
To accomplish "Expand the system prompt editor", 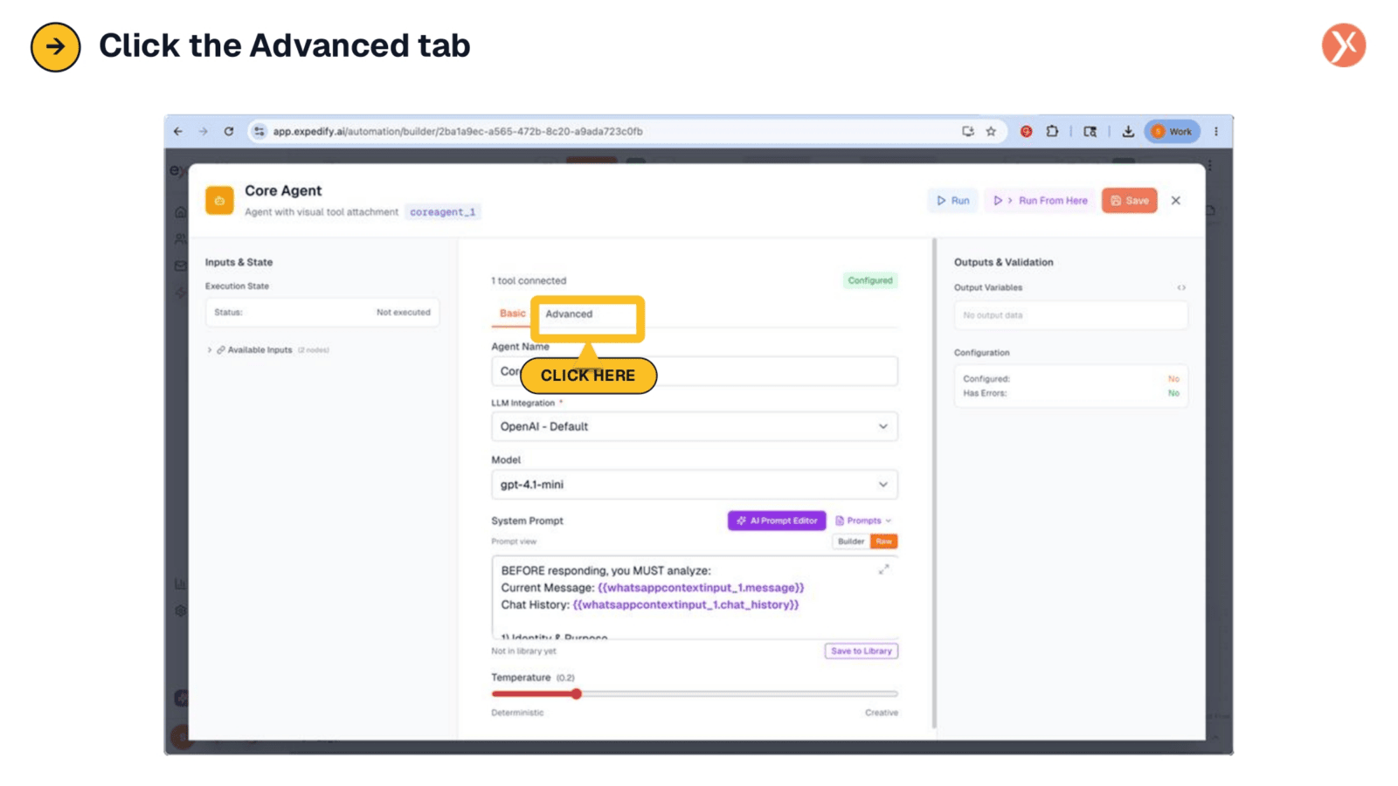I will click(x=883, y=569).
